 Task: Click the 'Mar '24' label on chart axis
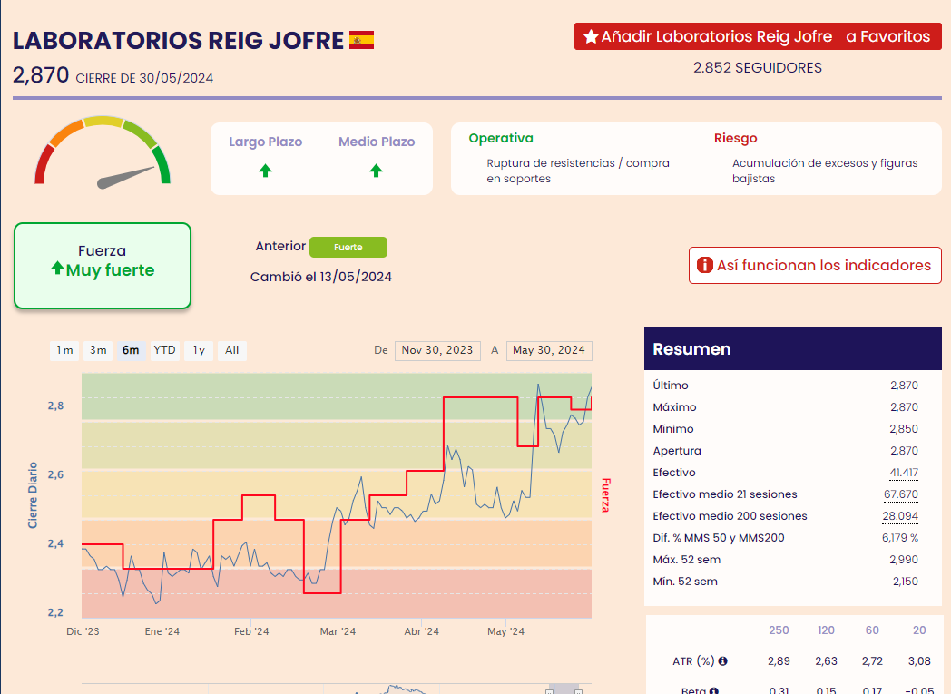(338, 631)
